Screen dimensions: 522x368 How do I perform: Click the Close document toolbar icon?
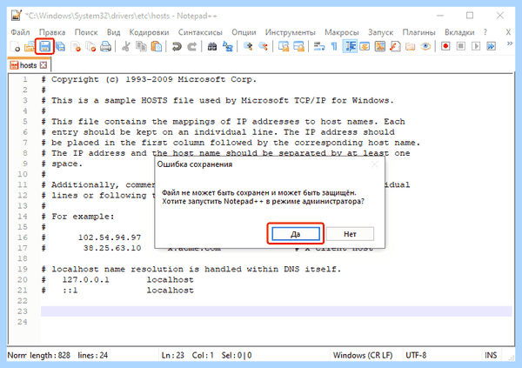pos(76,46)
